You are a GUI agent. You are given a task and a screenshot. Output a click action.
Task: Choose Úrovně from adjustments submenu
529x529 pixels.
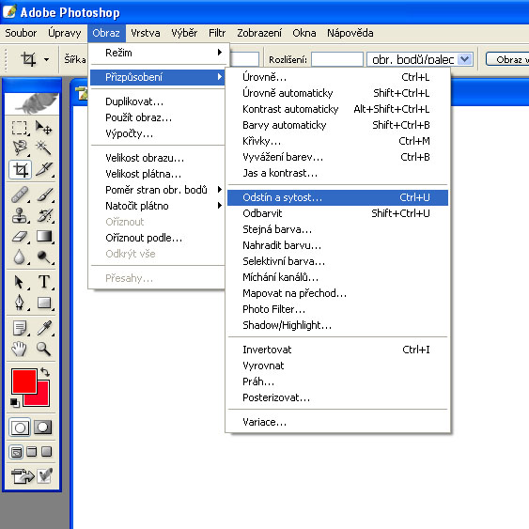[337, 77]
